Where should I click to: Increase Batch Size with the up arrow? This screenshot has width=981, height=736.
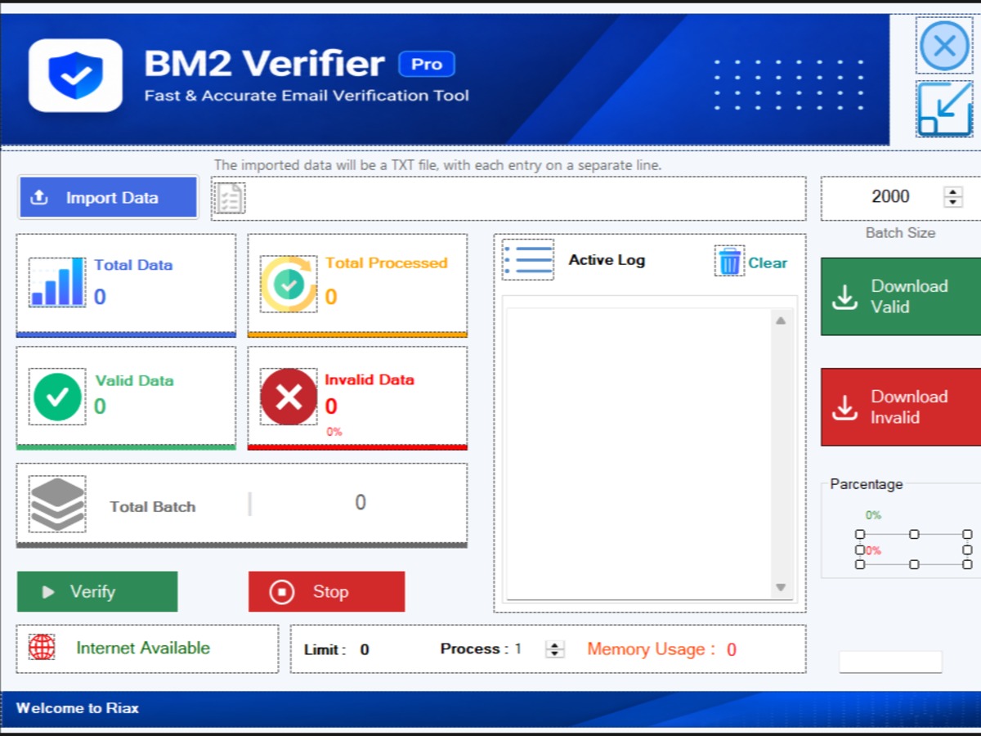pos(952,191)
